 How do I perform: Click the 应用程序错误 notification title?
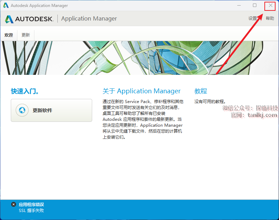tap(31, 205)
